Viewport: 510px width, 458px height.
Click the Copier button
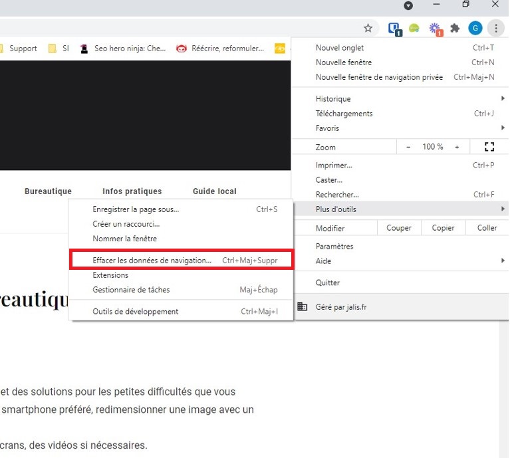click(x=443, y=228)
